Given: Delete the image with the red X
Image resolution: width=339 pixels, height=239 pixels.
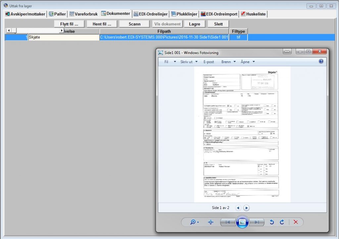Looking at the screenshot, I should (296, 222).
